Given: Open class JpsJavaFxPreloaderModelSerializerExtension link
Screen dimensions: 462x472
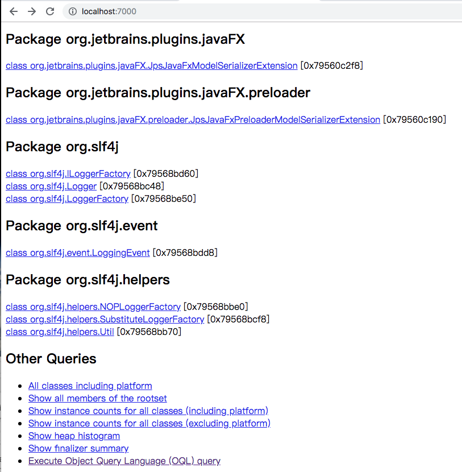Looking at the screenshot, I should [x=193, y=119].
